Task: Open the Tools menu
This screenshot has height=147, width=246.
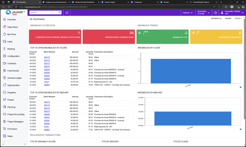Action: pos(238,18)
